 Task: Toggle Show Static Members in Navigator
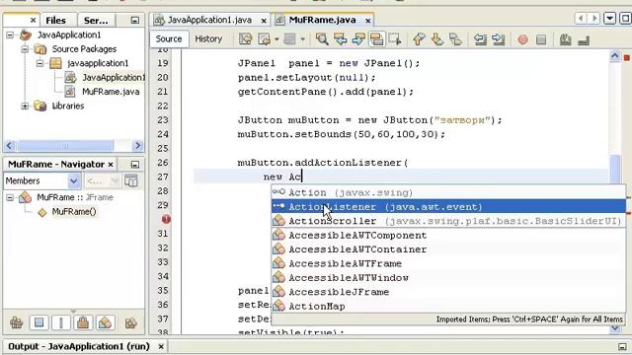tap(61, 322)
